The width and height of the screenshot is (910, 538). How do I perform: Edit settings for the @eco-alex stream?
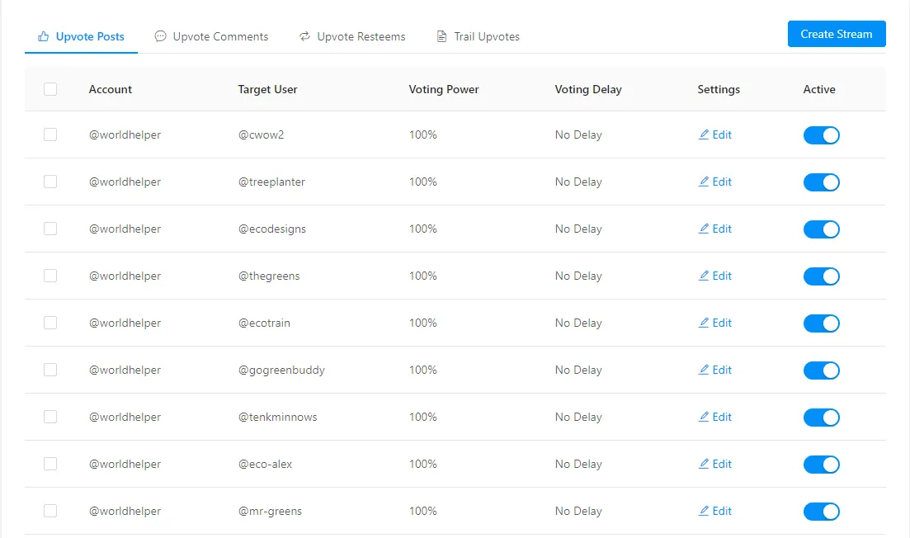tap(715, 464)
